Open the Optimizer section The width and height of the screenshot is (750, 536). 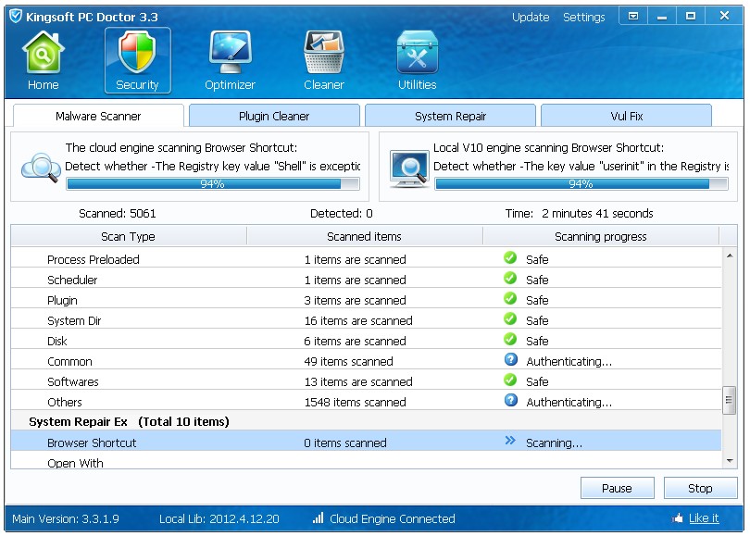(230, 61)
